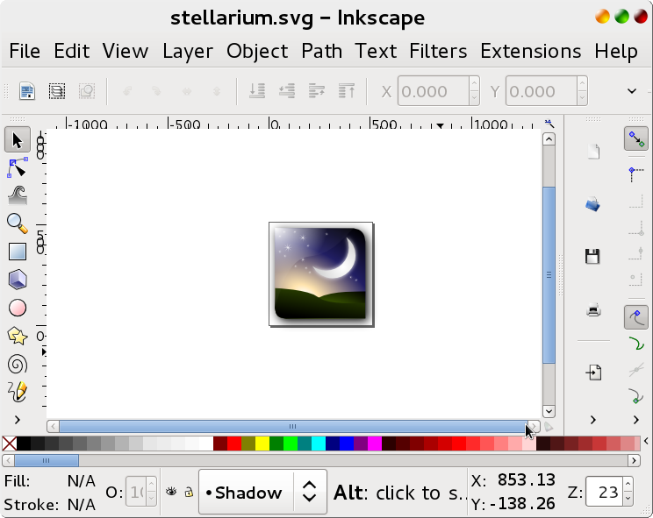Click Lower selection one step icon
The width and height of the screenshot is (653, 518).
pos(287,91)
